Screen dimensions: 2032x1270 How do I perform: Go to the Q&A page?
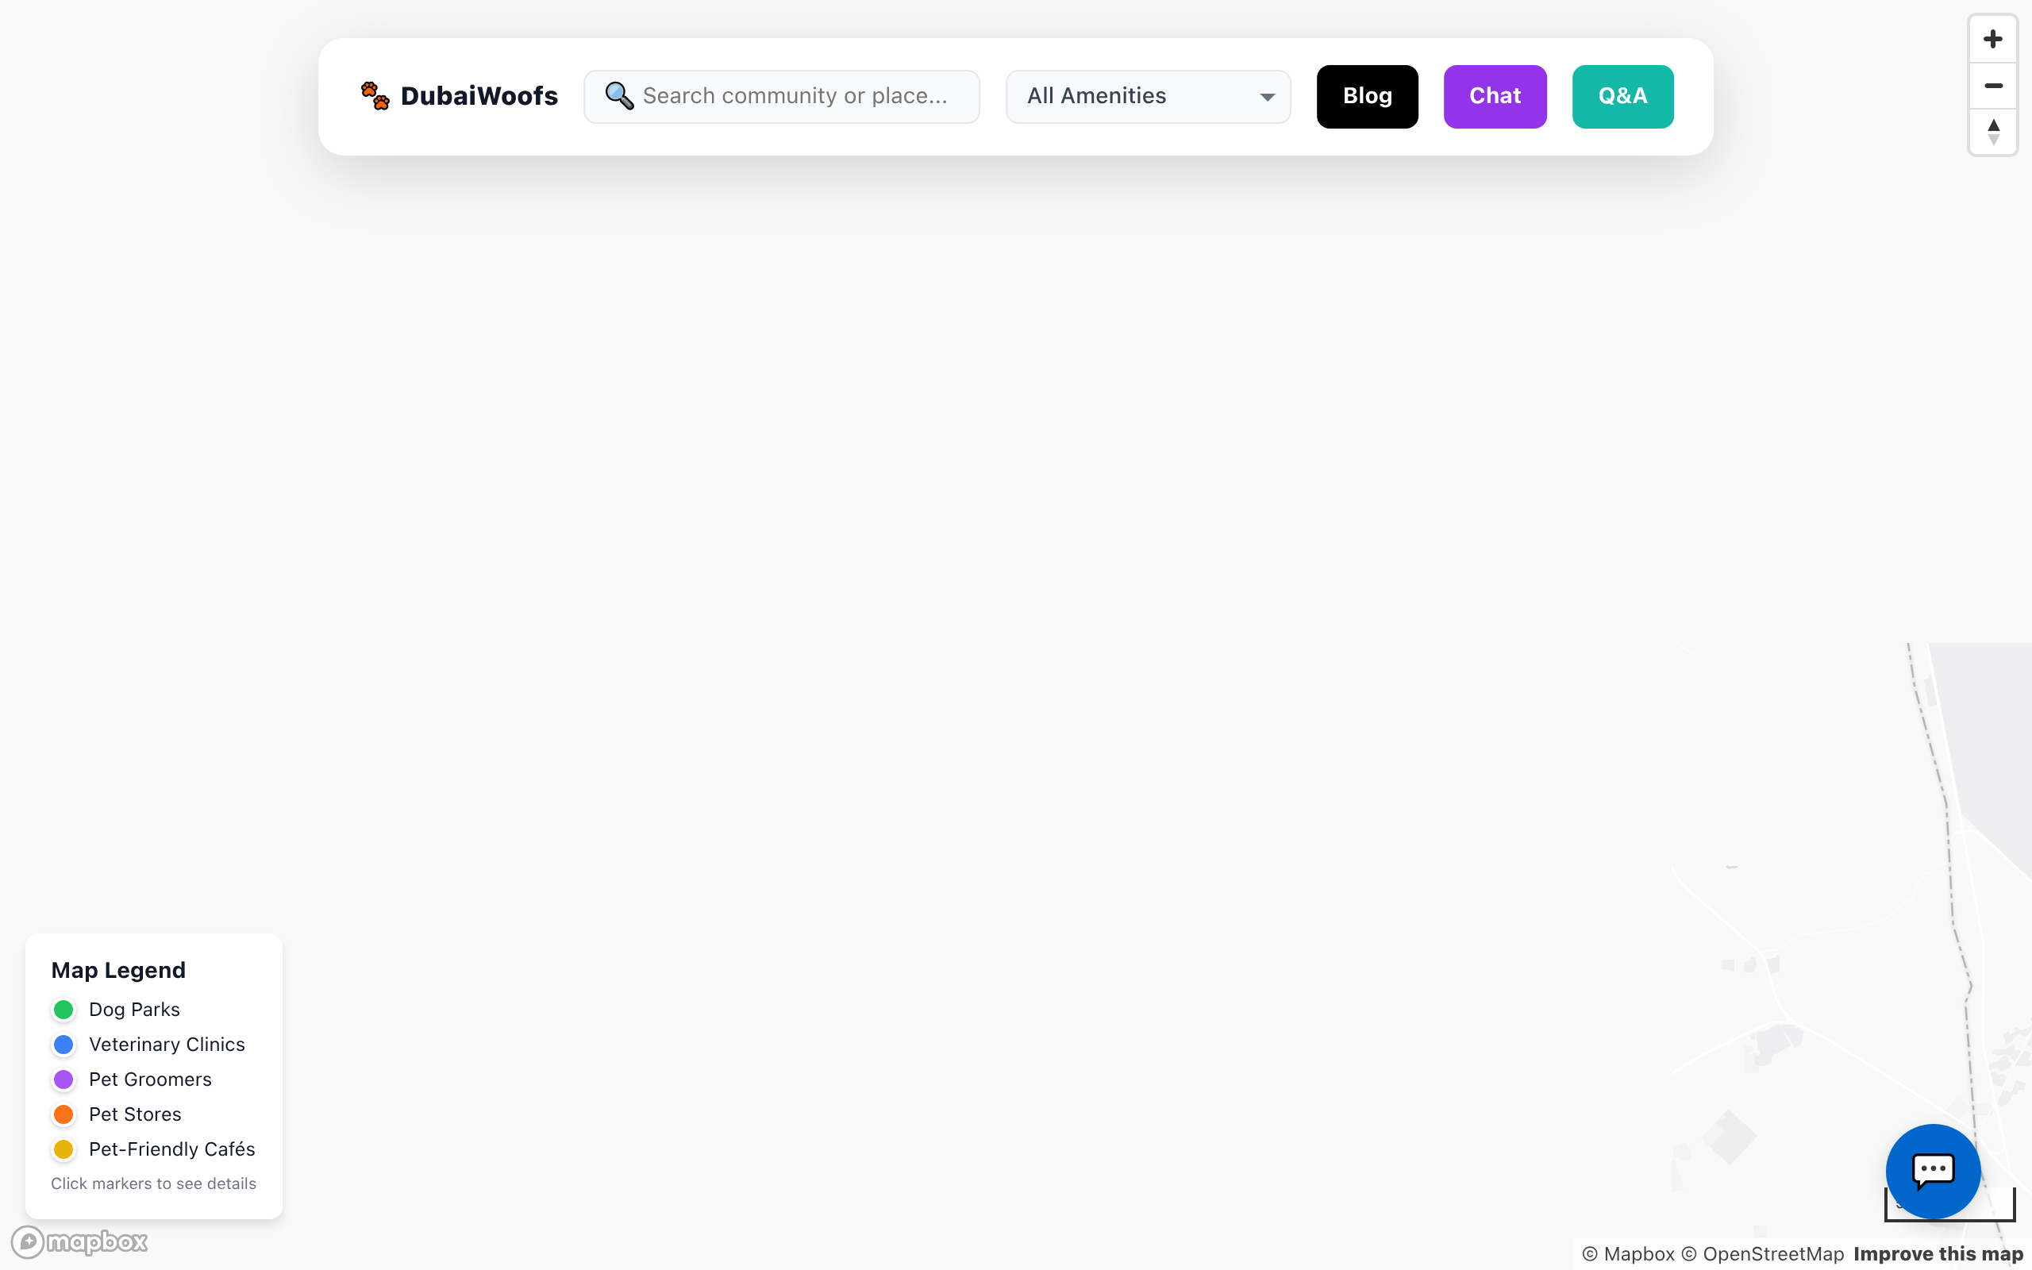(x=1622, y=97)
